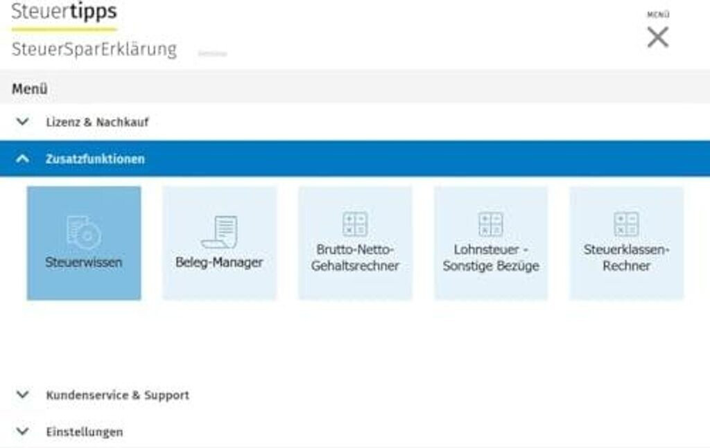Close the menu with the X icon
Screen dimensions: 710x448
[657, 37]
